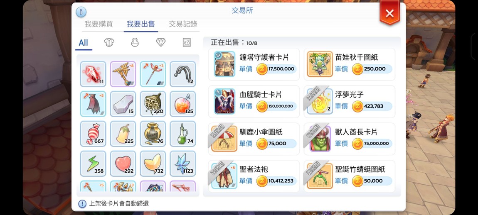Pick the red crystal item with count 11
This screenshot has width=478, height=215.
93,74
